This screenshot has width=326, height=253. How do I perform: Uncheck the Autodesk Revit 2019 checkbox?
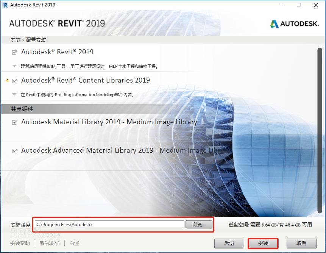point(14,52)
